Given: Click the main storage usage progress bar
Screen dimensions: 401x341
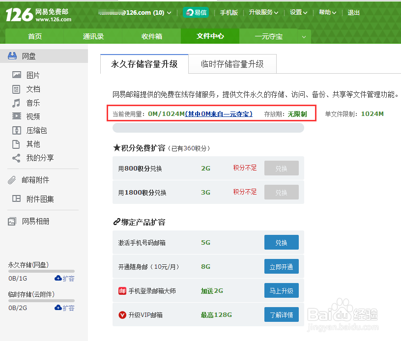Looking at the screenshot, I should [x=208, y=128].
